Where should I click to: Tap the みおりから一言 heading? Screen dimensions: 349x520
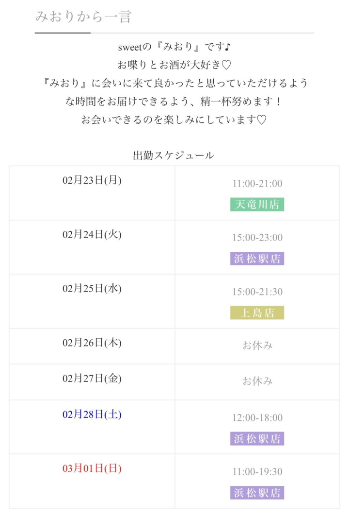point(83,17)
